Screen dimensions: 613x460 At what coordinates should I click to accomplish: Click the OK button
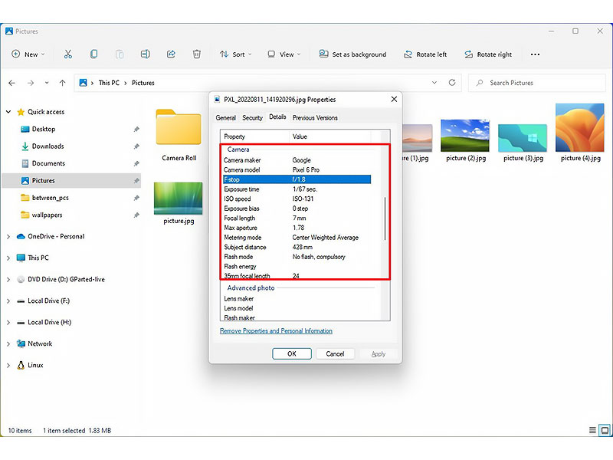pyautogui.click(x=292, y=354)
